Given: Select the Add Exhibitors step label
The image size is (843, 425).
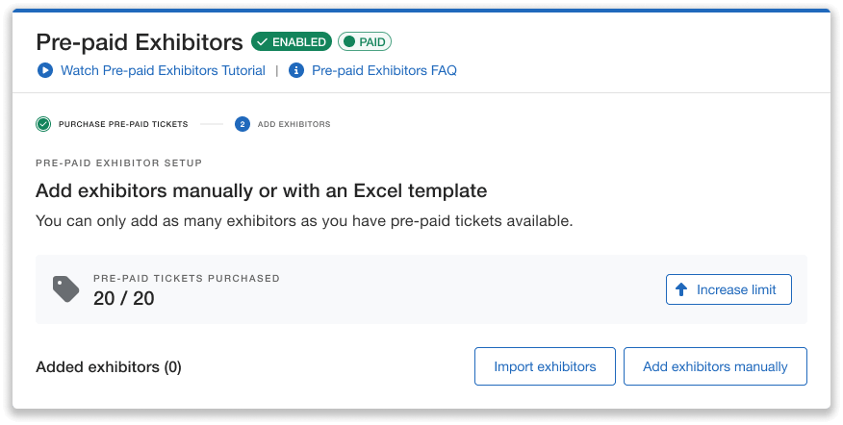Looking at the screenshot, I should [294, 124].
